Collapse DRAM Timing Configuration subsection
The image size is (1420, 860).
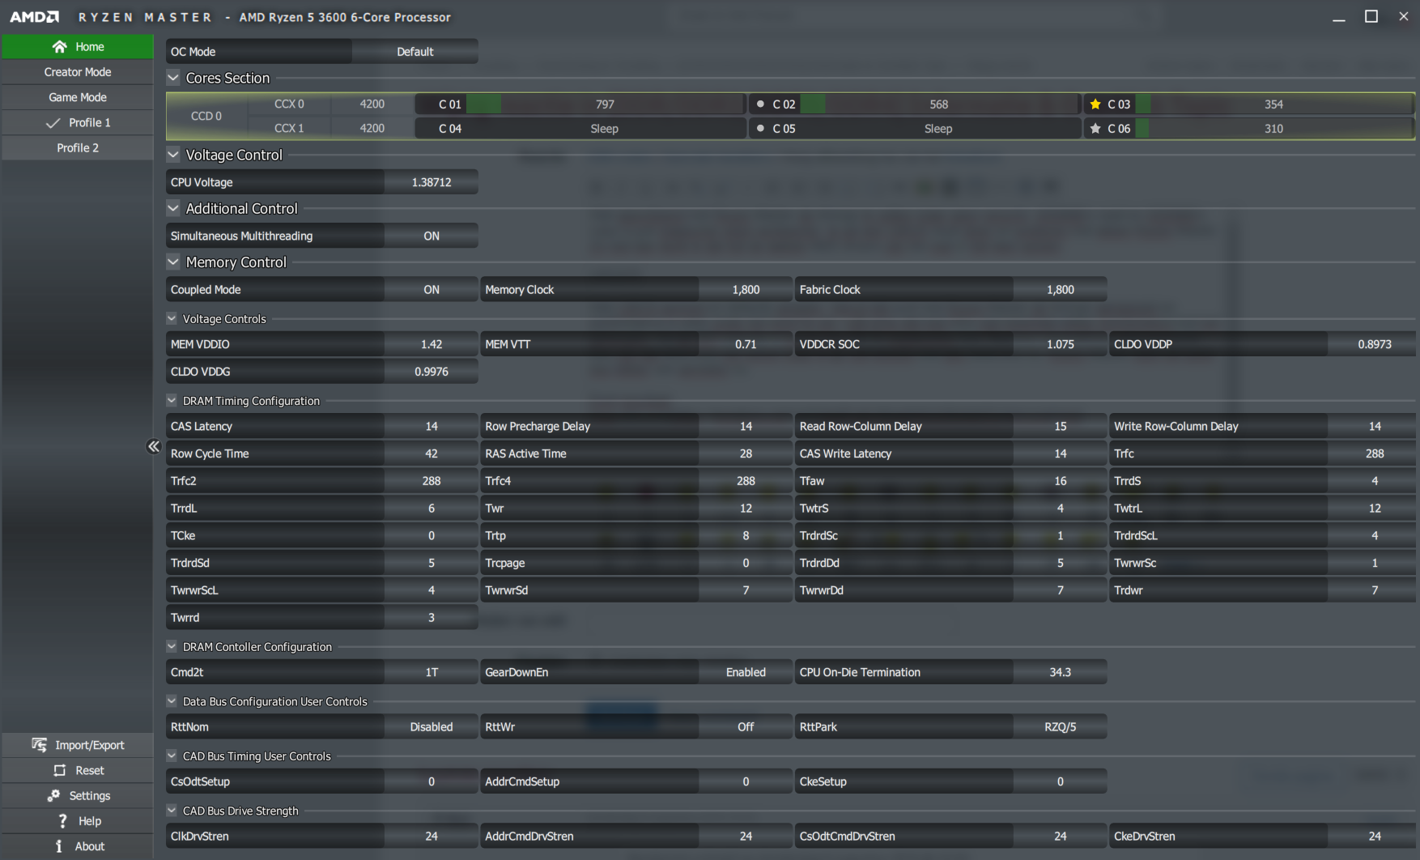pyautogui.click(x=172, y=400)
